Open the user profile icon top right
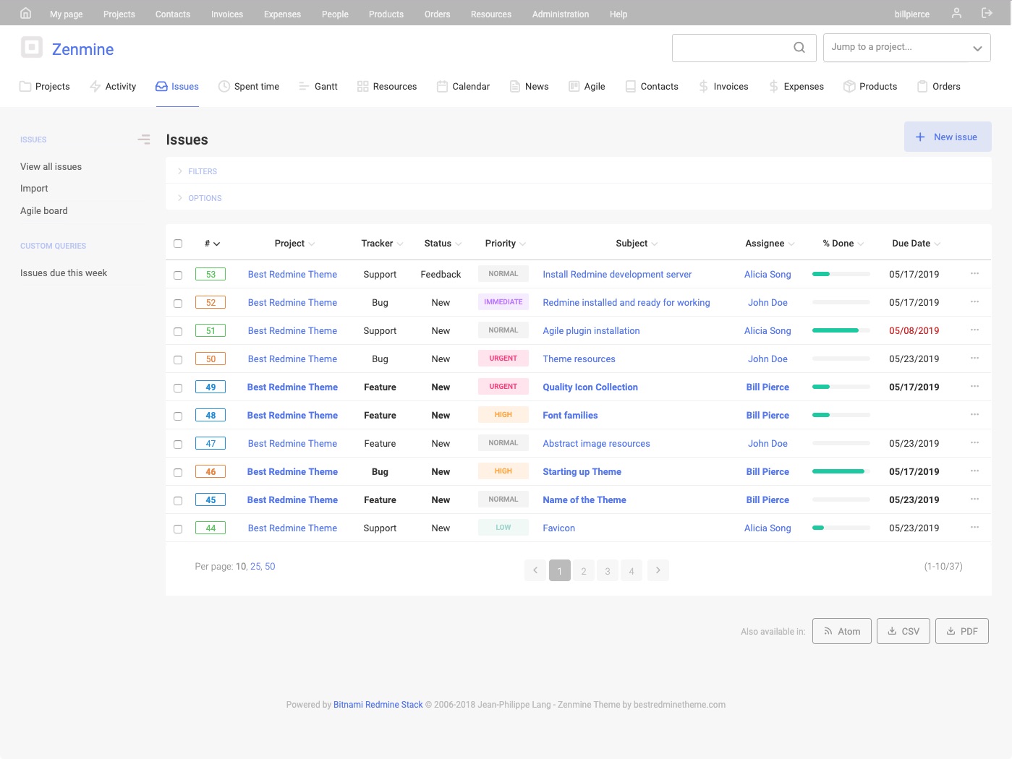Viewport: 1012px width, 759px height. [x=956, y=13]
